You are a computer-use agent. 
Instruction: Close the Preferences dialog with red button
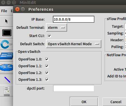(17, 9)
